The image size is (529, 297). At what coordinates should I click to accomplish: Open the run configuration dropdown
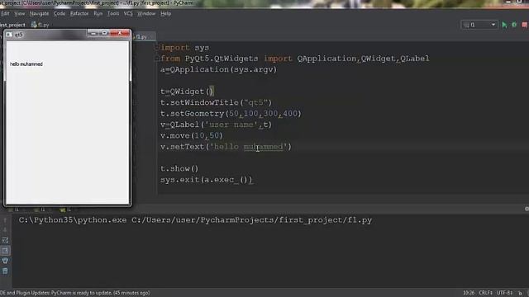[x=479, y=25]
